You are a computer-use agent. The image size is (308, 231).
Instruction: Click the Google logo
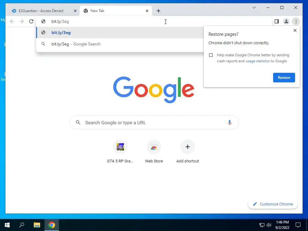point(154,90)
